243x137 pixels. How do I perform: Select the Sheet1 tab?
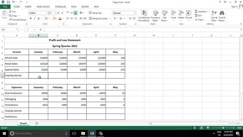click(24, 123)
